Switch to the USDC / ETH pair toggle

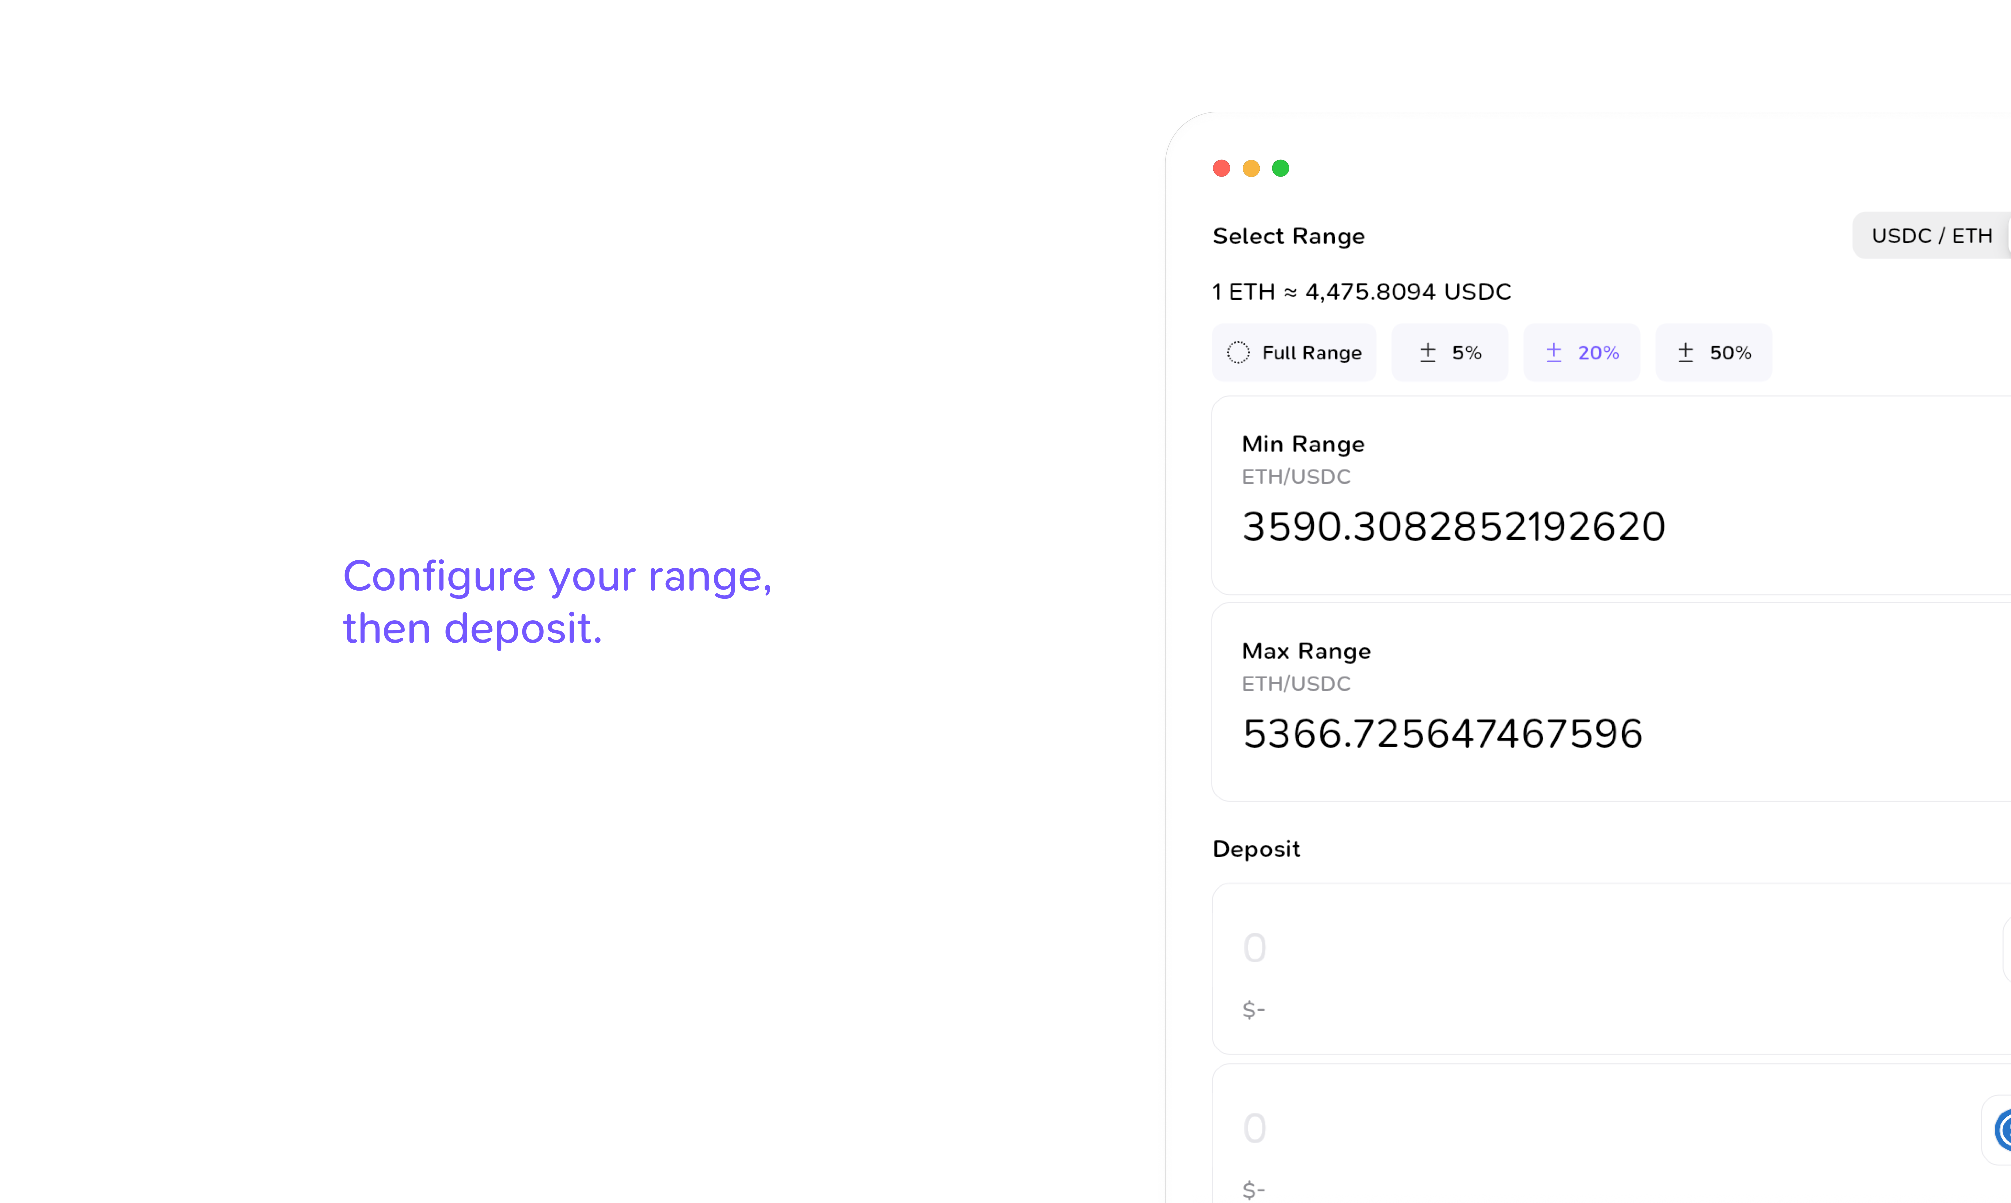click(1932, 236)
